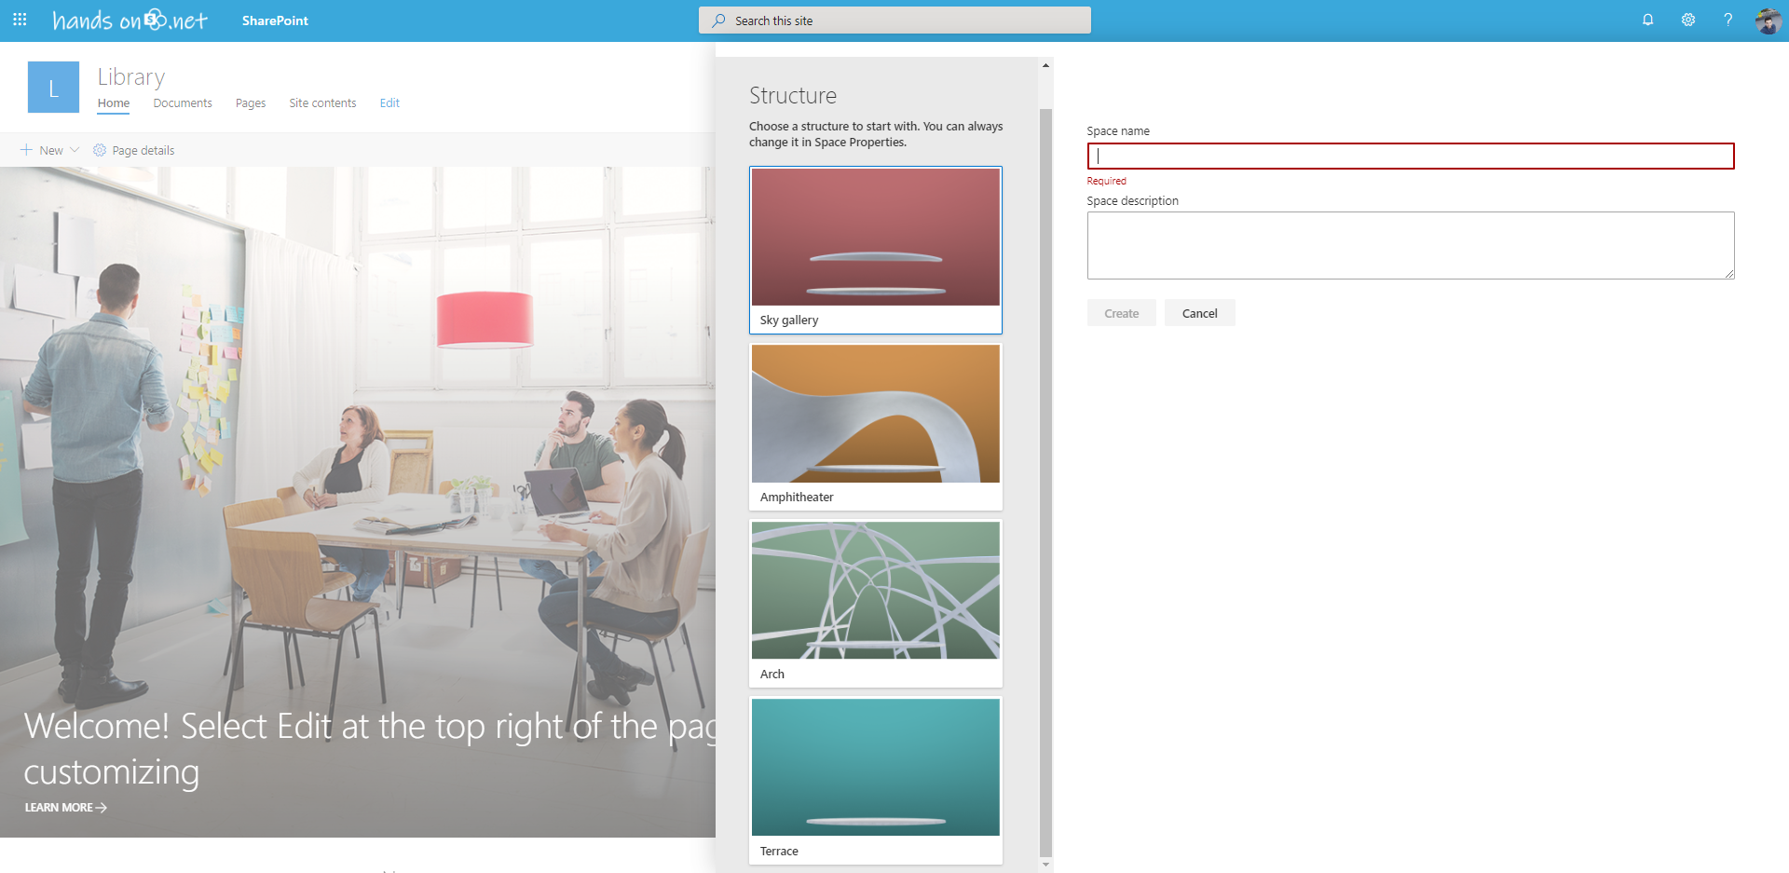The image size is (1789, 873).
Task: Open the Help menu
Action: (1728, 20)
